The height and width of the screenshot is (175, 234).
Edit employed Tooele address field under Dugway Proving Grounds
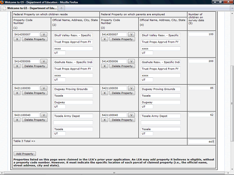161,96
